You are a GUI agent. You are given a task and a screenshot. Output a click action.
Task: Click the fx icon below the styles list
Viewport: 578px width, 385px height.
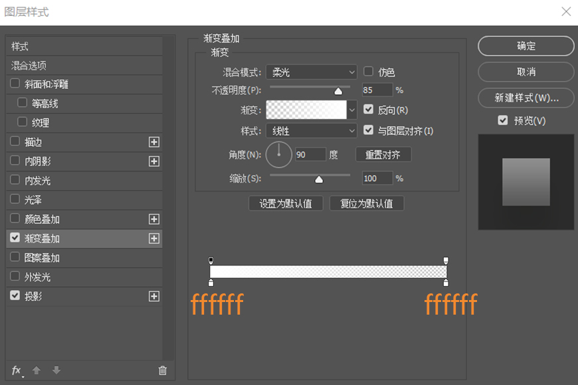tap(16, 371)
